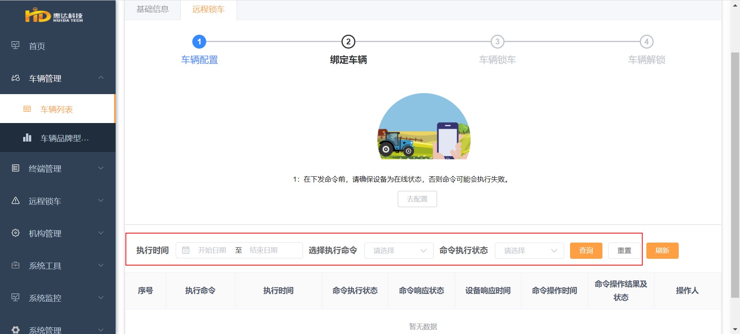The image size is (740, 334).
Task: Open the 选择执行命令 dropdown
Action: point(399,251)
